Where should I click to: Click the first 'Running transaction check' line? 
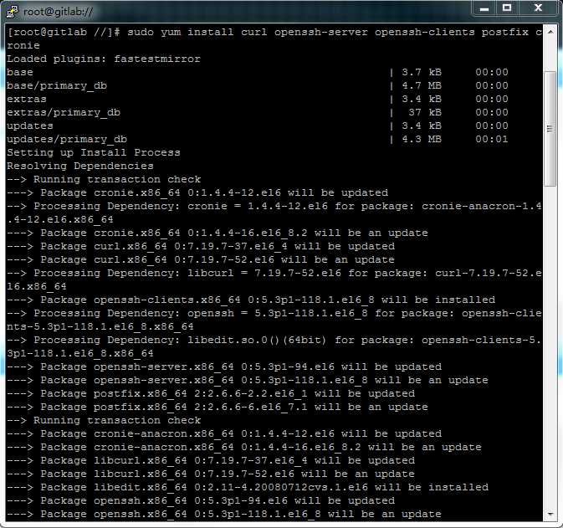pyautogui.click(x=104, y=179)
